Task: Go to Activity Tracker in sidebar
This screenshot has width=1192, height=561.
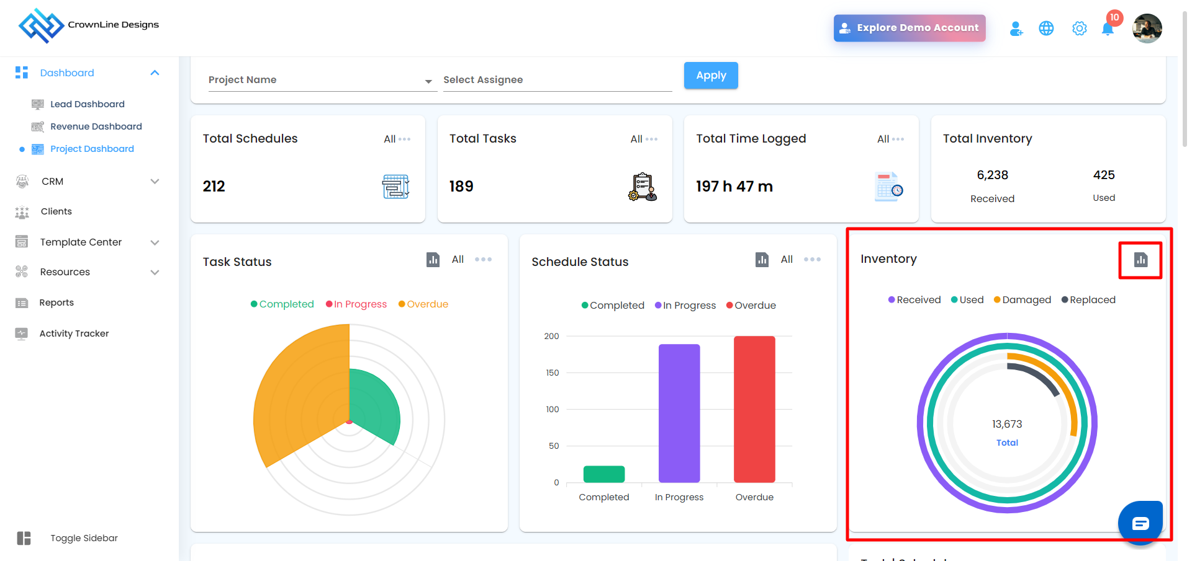Action: click(x=74, y=334)
